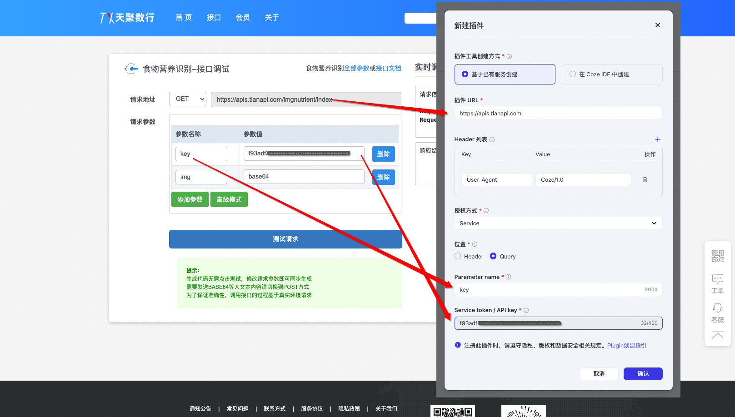Click info icon beside 位置
735x417 pixels.
tap(475, 244)
